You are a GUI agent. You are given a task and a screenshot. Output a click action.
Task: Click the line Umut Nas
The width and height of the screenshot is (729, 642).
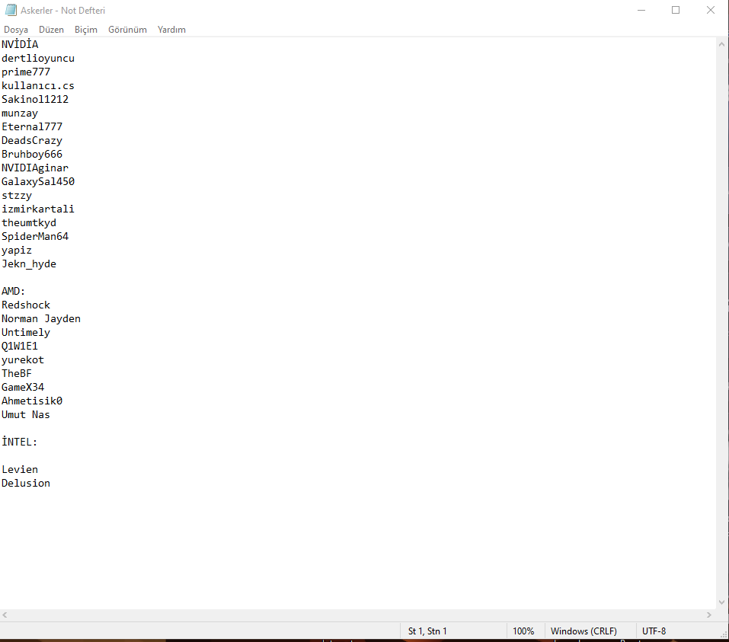pyautogui.click(x=26, y=415)
